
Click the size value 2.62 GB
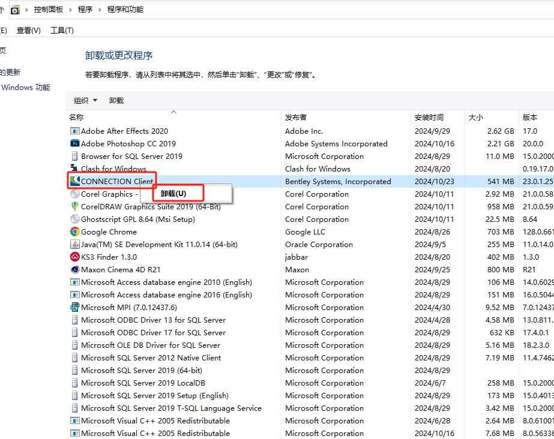501,131
